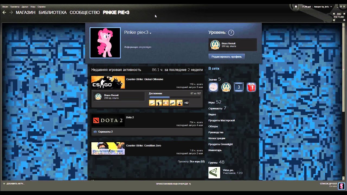Open the Dota 2 game banner

[108, 120]
